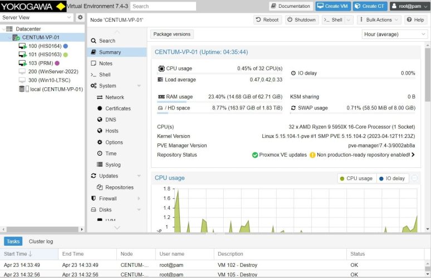Click the VM 100 (HIS0164) monitor icon

22,46
